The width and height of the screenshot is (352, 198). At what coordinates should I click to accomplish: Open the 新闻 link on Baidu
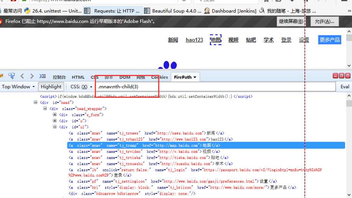tap(173, 40)
